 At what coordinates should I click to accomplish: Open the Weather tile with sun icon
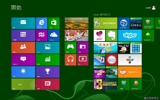click(23, 72)
